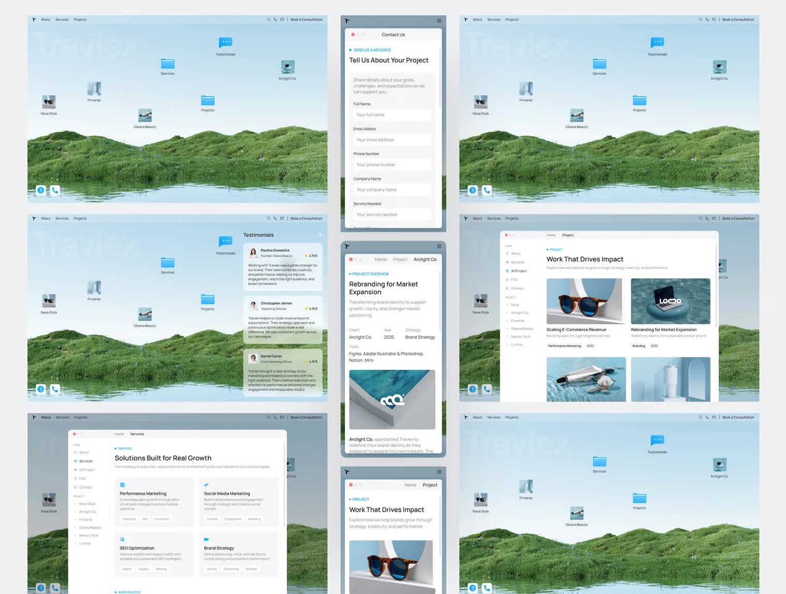Open Scaling E-Commerce Revenue thumbnail in the desktop Project window
The image size is (786, 594).
[586, 301]
